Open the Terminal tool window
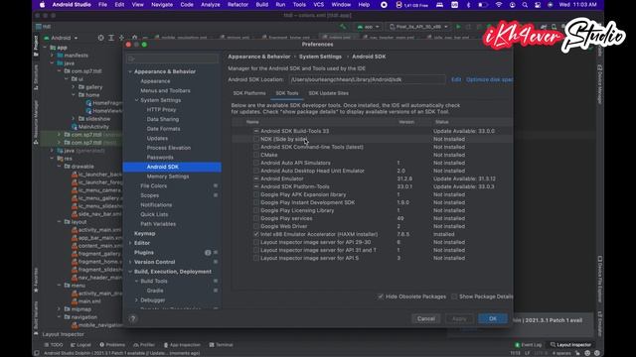636x357 pixels. click(x=221, y=345)
